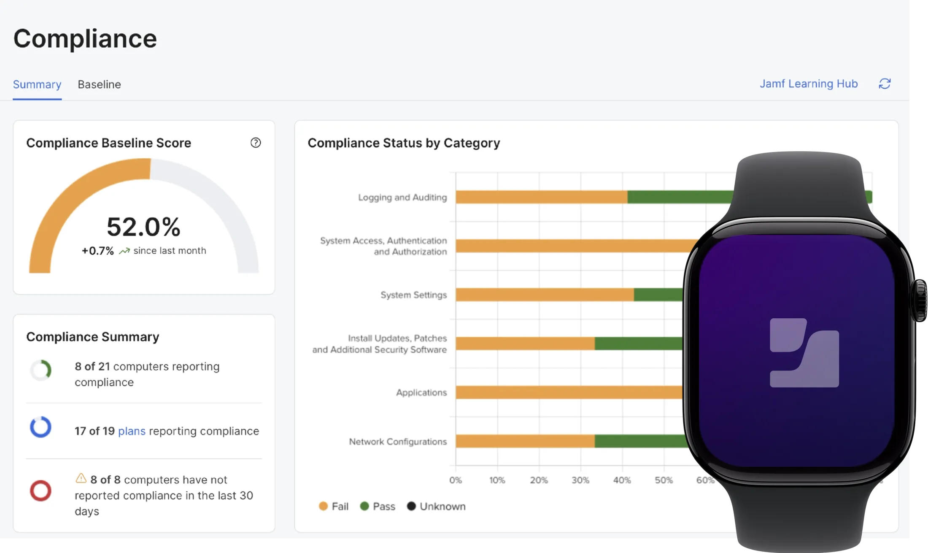
Task: Switch to the Baseline tab
Action: (99, 84)
